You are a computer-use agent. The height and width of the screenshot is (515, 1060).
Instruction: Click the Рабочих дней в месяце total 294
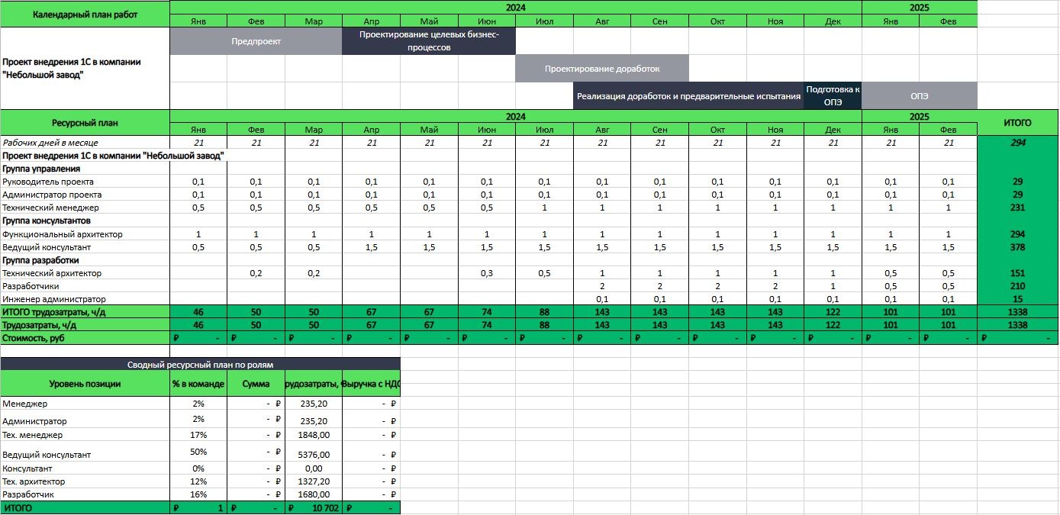(x=1017, y=143)
